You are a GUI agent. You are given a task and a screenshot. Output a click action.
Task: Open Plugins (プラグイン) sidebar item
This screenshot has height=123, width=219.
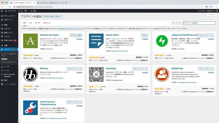coord(9,49)
